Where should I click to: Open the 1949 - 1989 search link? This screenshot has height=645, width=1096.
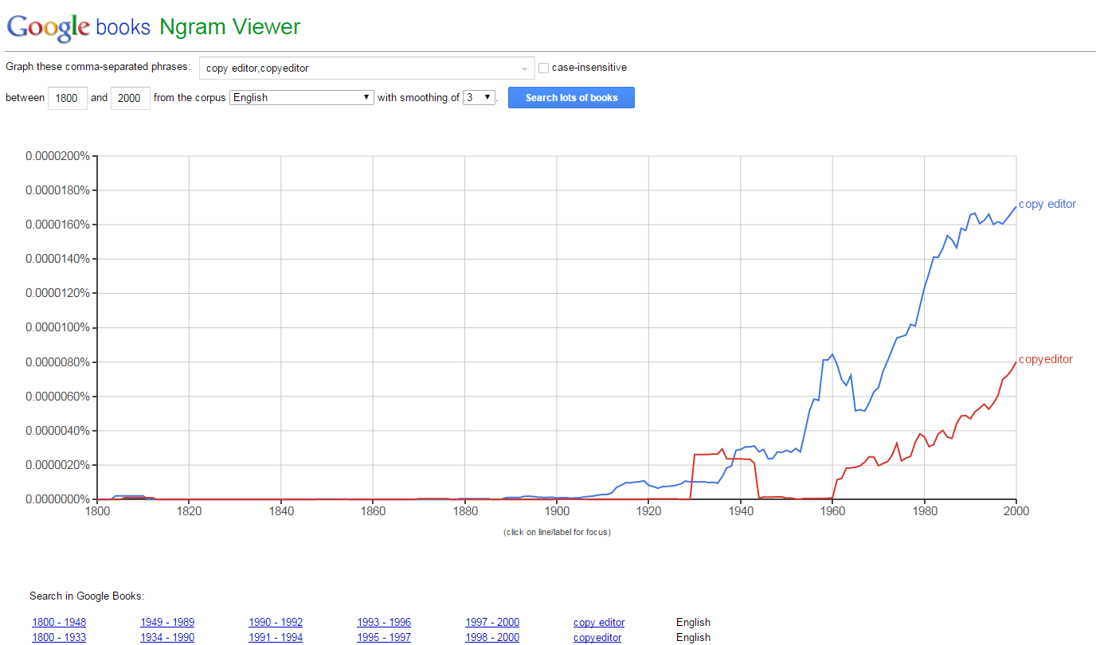[167, 623]
